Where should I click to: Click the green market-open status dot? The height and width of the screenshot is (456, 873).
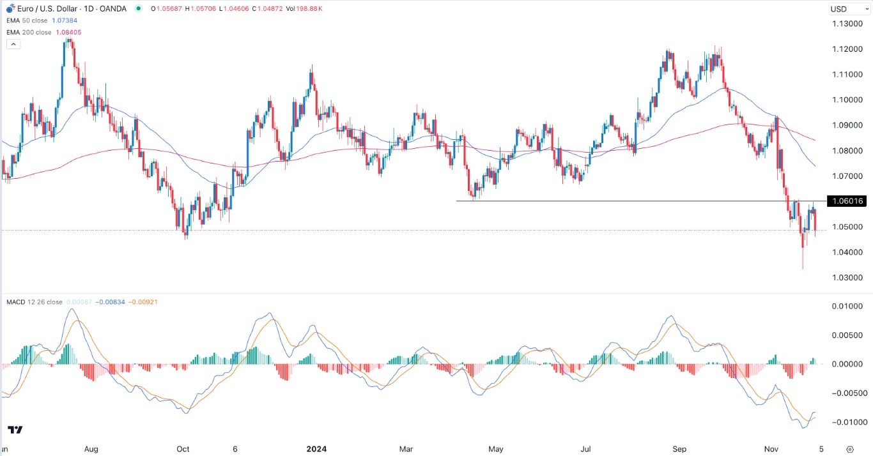pyautogui.click(x=139, y=8)
